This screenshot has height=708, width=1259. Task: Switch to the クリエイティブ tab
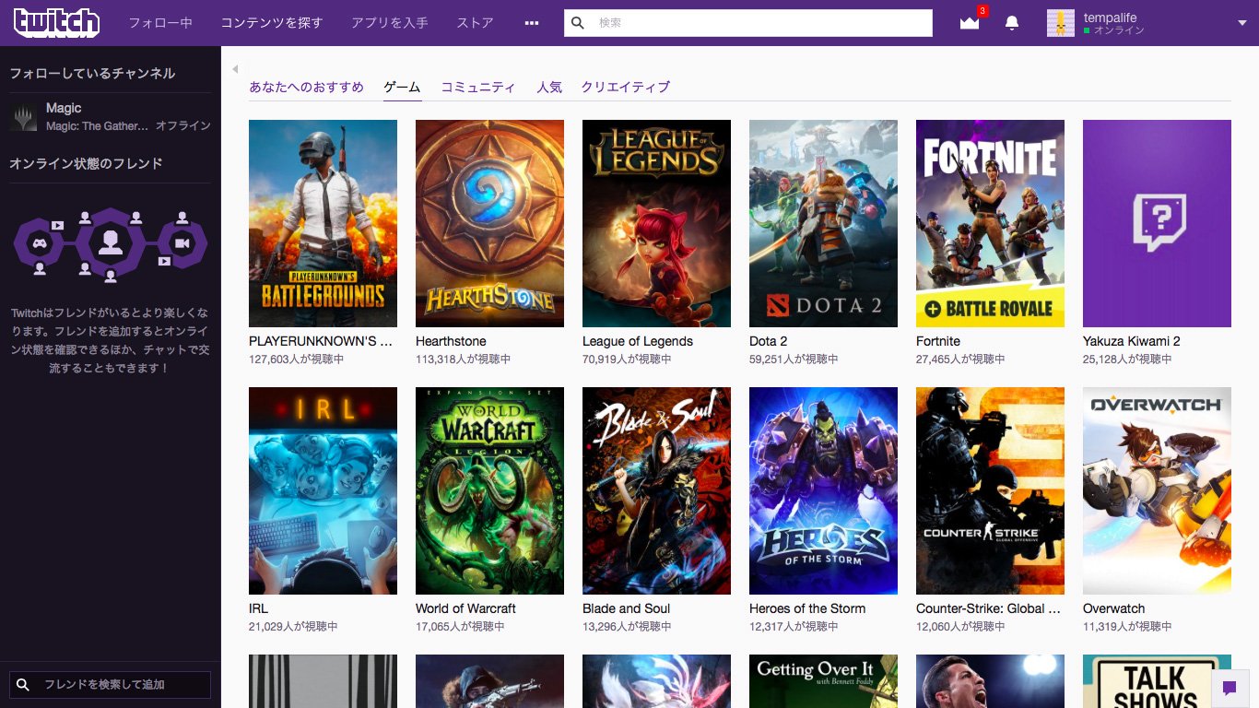click(x=627, y=86)
